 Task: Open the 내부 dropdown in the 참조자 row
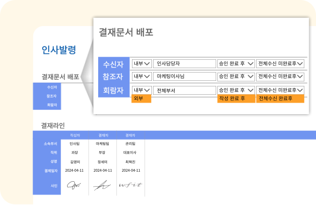142,76
